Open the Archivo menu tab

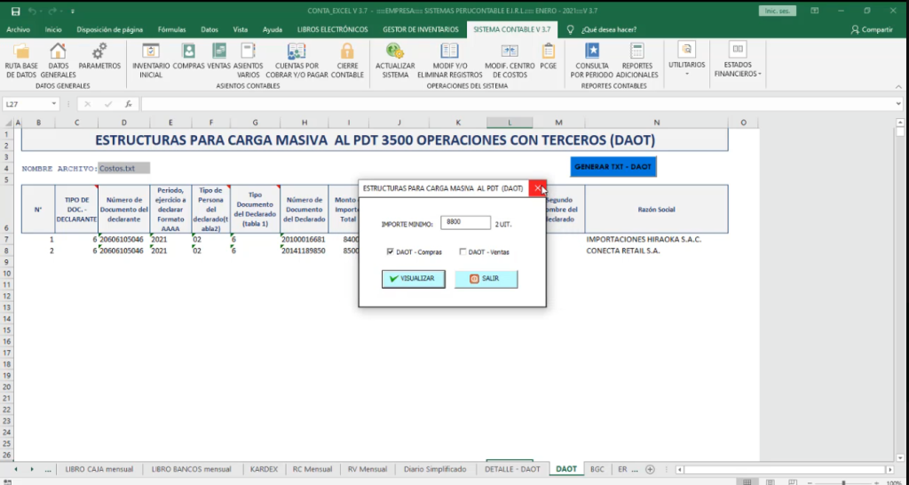point(18,29)
